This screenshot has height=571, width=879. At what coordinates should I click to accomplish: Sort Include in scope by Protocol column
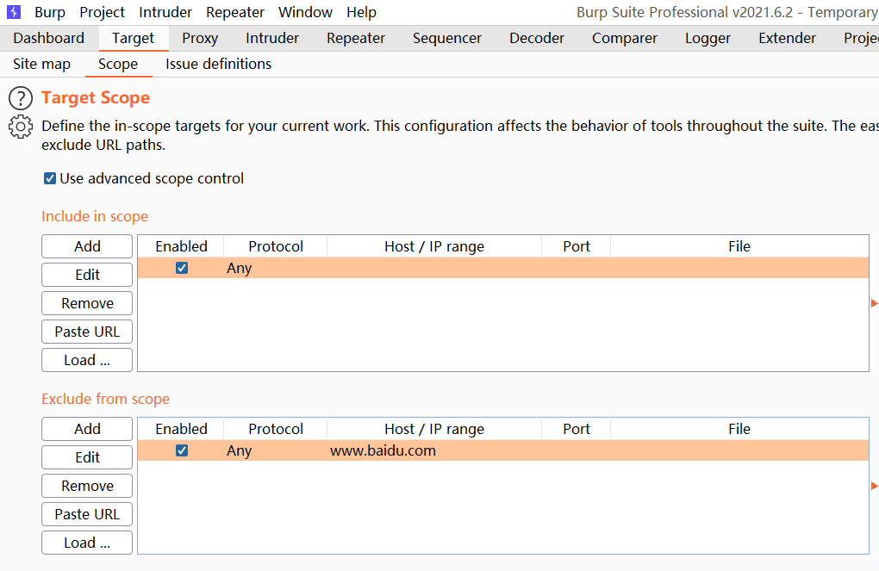[x=275, y=246]
